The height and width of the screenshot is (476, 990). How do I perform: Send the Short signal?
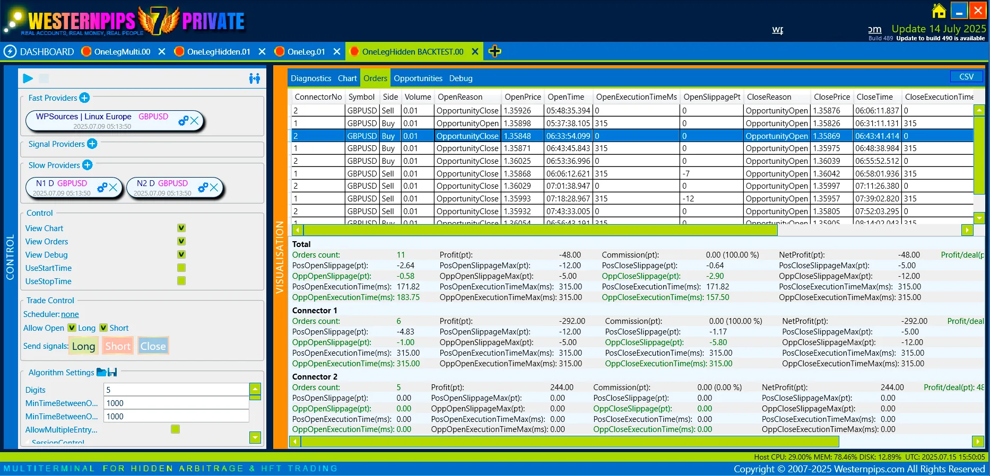pyautogui.click(x=118, y=346)
